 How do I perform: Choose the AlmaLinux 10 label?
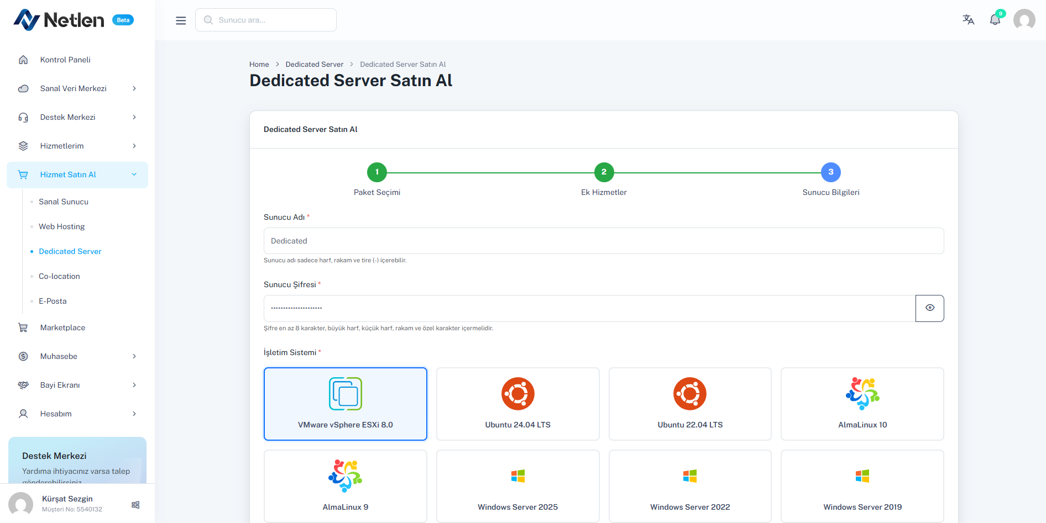click(862, 425)
